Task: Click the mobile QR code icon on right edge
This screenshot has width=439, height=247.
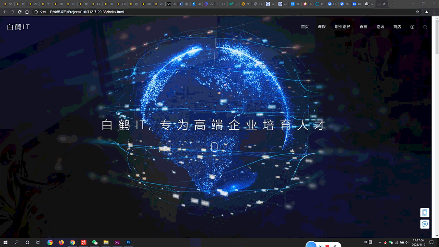Action: coord(425,212)
